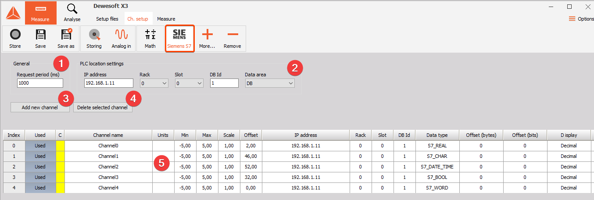Select the Ch. setup tab
Image resolution: width=594 pixels, height=200 pixels.
coord(138,19)
